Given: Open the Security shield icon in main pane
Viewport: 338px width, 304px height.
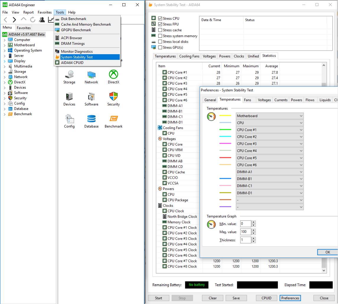Looking at the screenshot, I should click(113, 99).
